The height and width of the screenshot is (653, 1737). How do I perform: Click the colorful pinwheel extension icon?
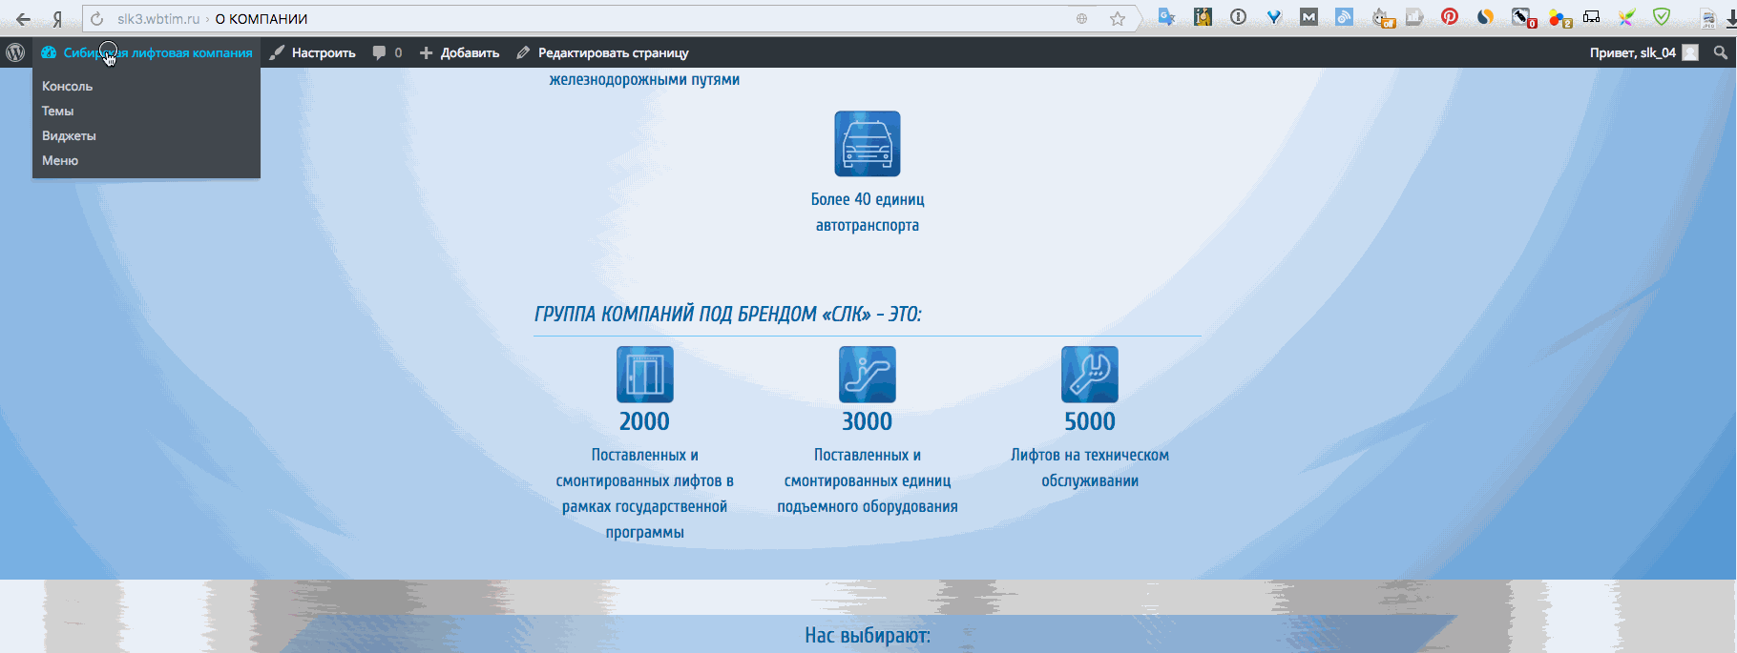pyautogui.click(x=1626, y=17)
